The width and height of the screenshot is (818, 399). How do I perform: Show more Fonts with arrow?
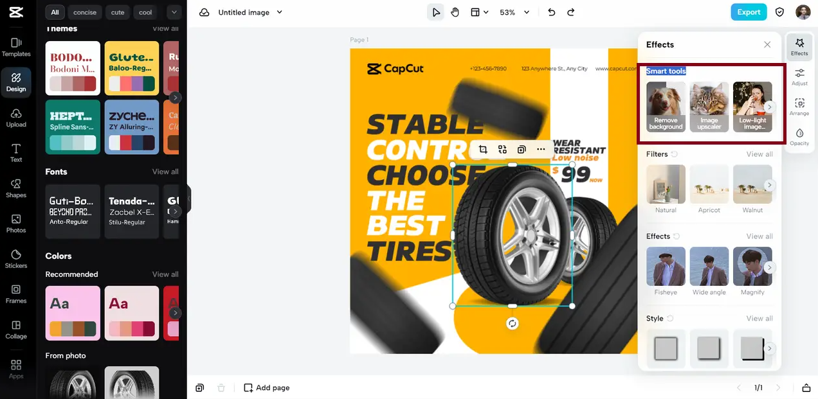click(175, 211)
